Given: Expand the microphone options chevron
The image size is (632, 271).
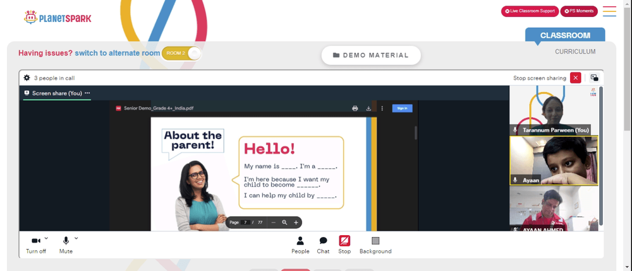Looking at the screenshot, I should [76, 238].
